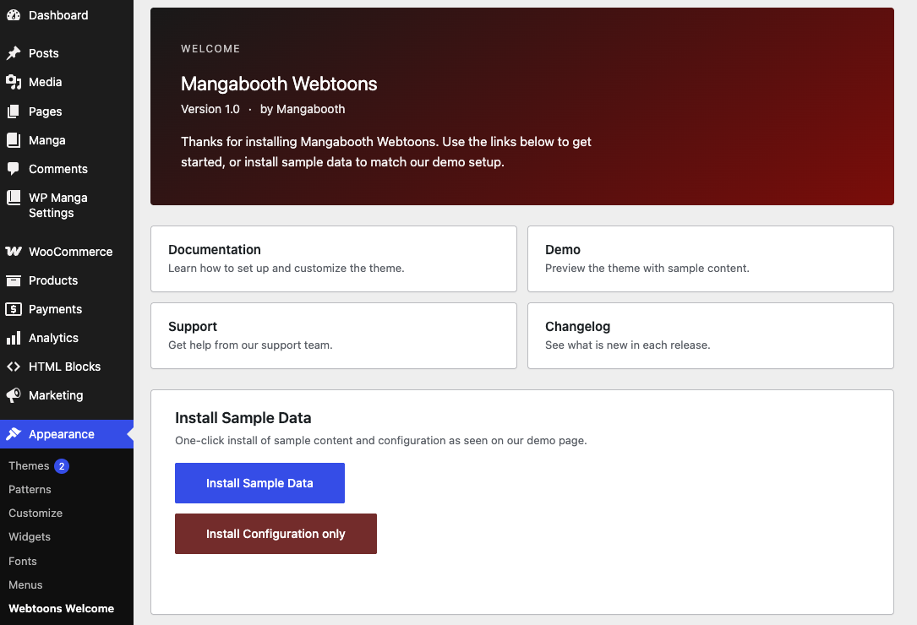The height and width of the screenshot is (625, 917).
Task: Open the Media menu item
Action: tap(46, 82)
